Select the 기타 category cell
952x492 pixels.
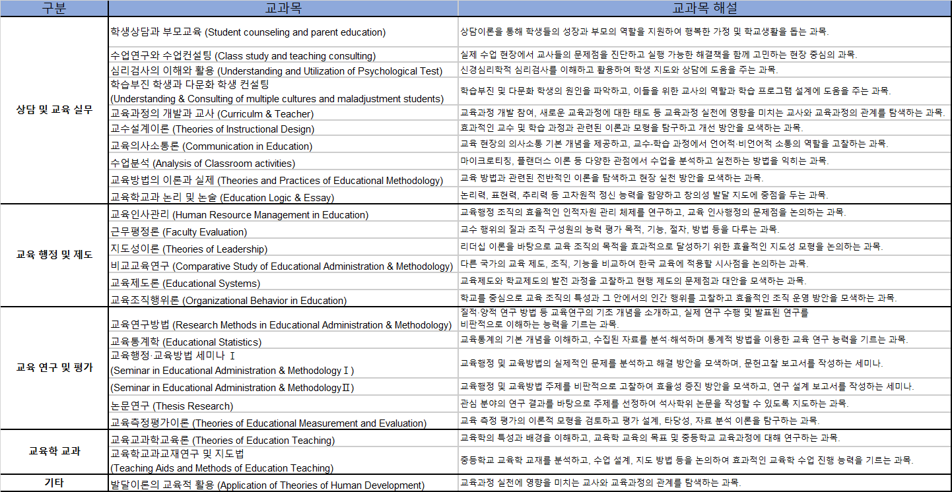point(54,483)
